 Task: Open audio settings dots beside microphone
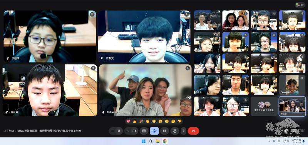pos(112,131)
